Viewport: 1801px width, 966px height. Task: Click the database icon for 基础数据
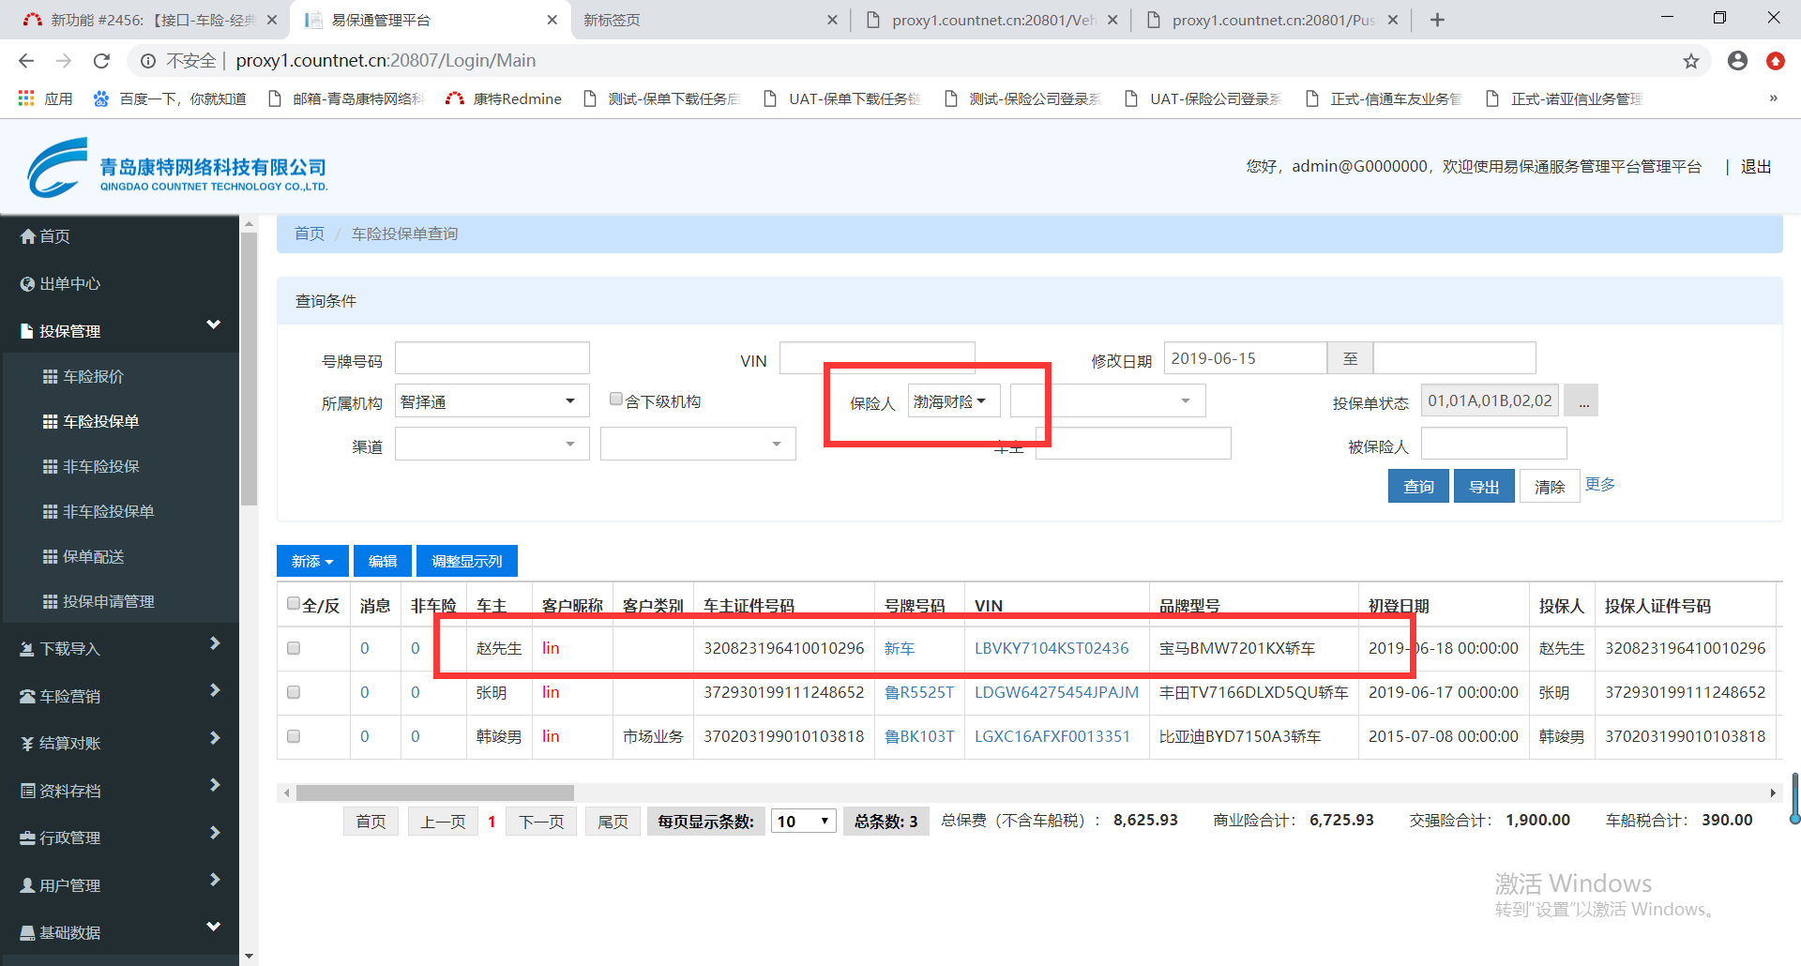tap(27, 932)
